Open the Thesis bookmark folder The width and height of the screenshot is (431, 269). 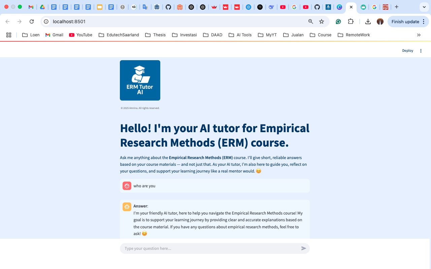tap(156, 35)
